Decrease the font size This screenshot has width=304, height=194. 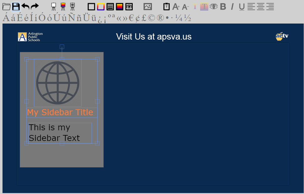coord(185,6)
